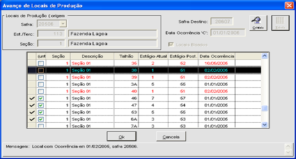
Task: Open the Safra dropdown arrow
Action: (x=63, y=24)
